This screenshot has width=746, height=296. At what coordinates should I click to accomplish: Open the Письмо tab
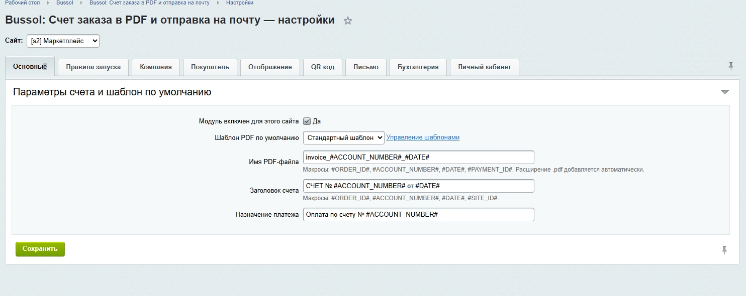tap(366, 67)
